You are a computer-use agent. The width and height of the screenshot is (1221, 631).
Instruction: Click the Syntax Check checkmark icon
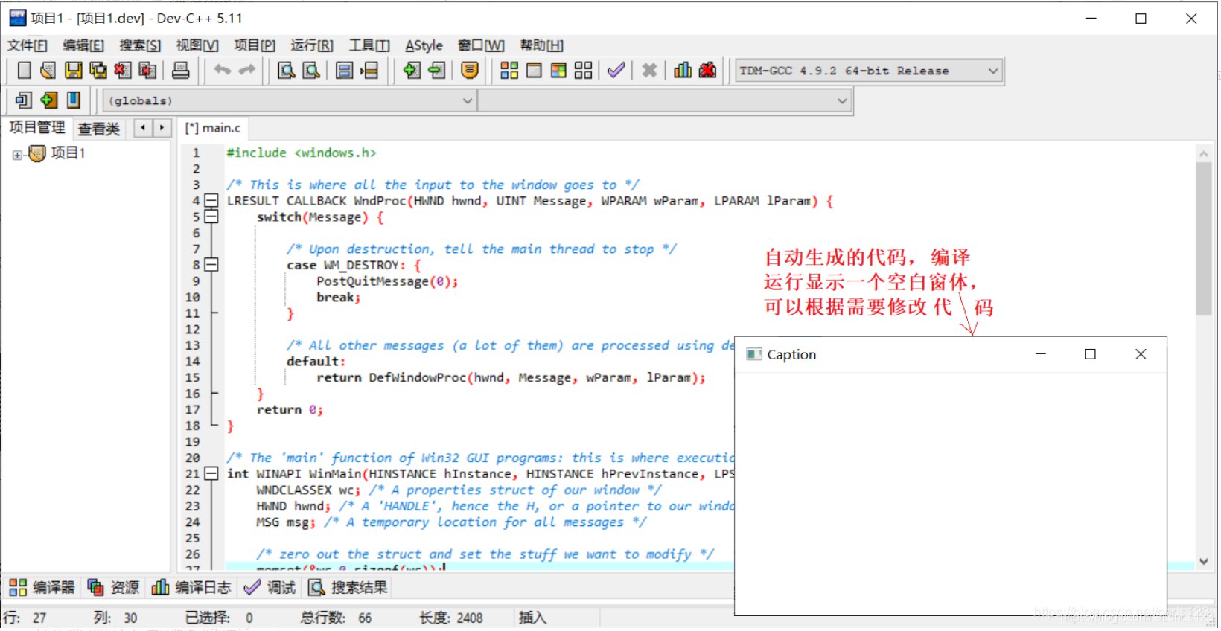pyautogui.click(x=616, y=71)
